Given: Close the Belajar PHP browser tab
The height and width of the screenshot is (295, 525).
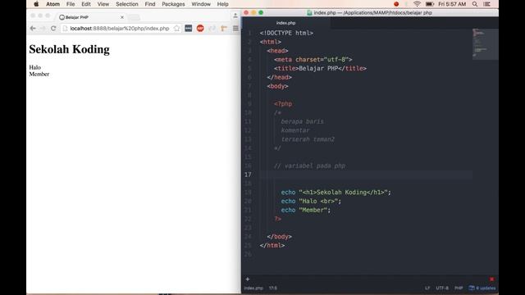Looking at the screenshot, I should [122, 17].
